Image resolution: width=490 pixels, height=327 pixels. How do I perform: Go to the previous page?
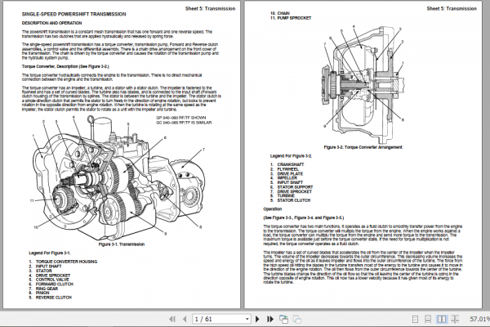pos(185,319)
